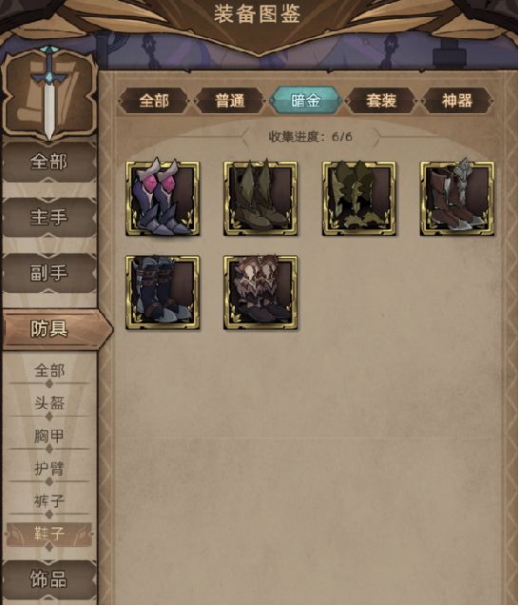Image resolution: width=519 pixels, height=606 pixels.
Task: Switch to the 全部 rarity tab
Action: tap(154, 101)
